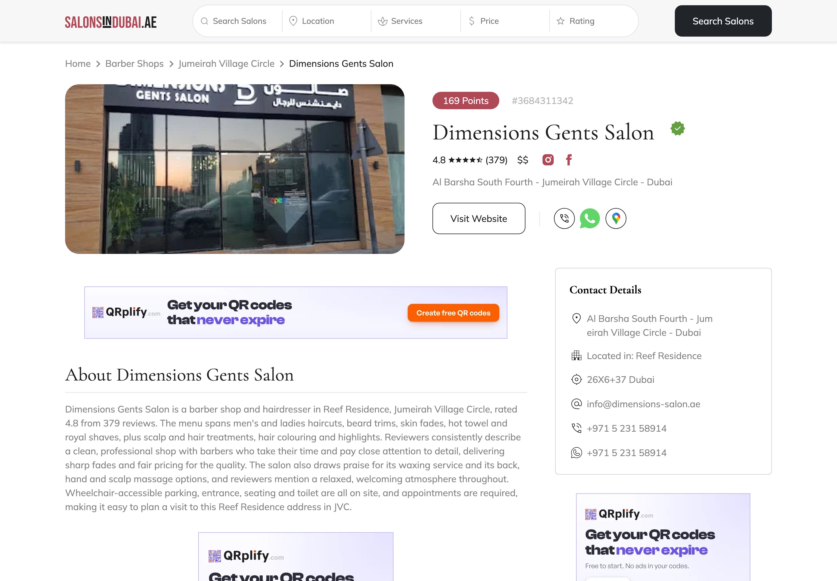Viewport: 837px width, 581px height.
Task: Click the dark Search Salons button
Action: point(723,21)
